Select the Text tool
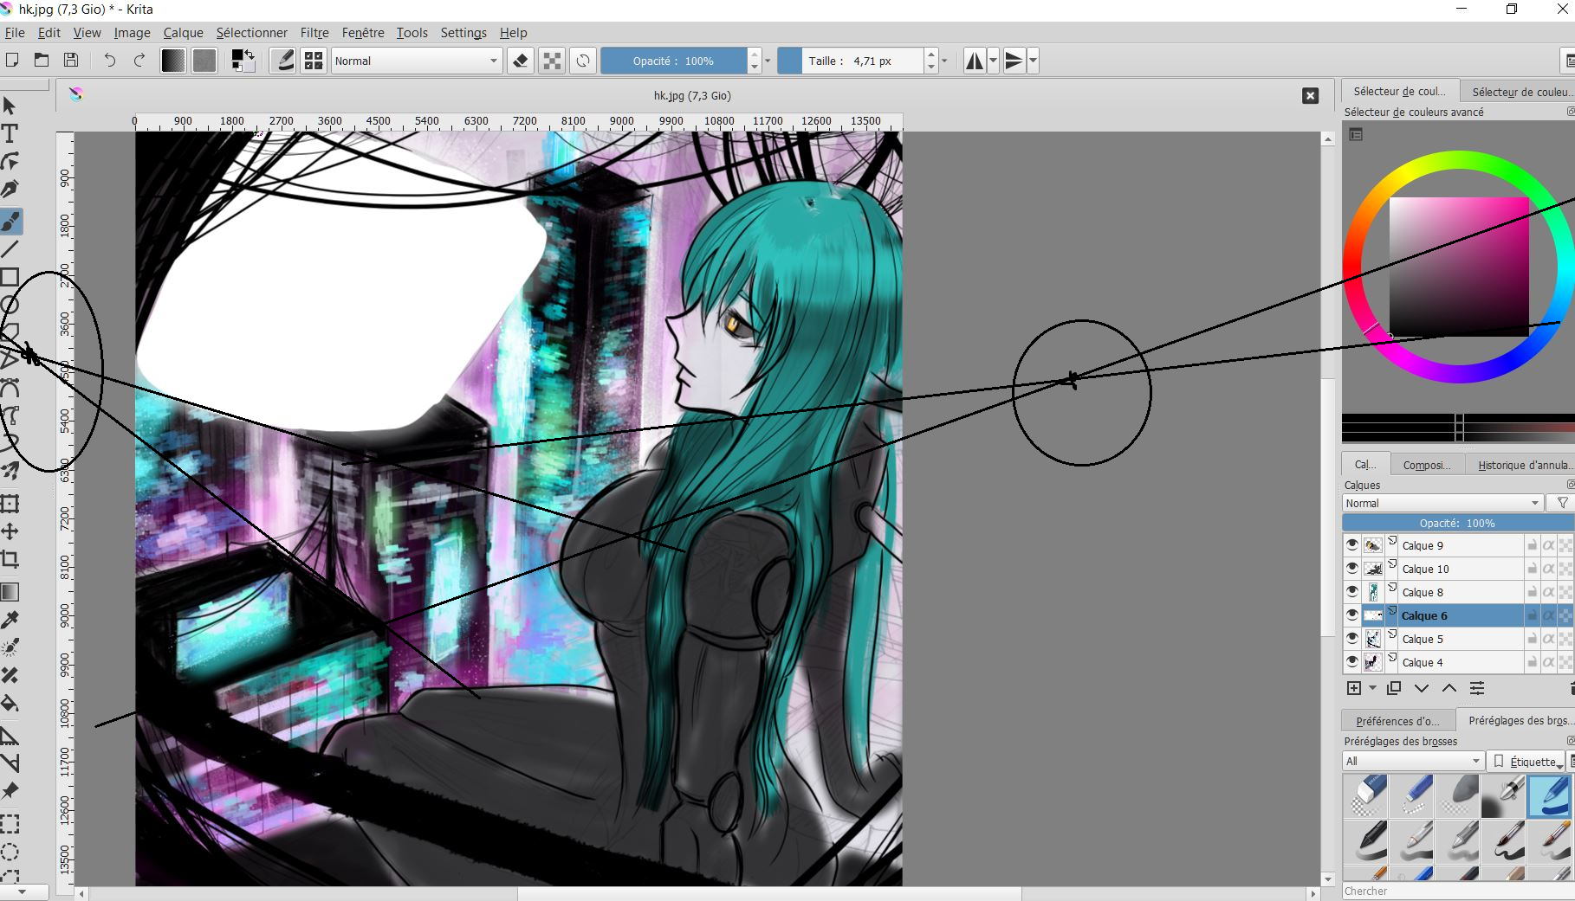 tap(10, 134)
